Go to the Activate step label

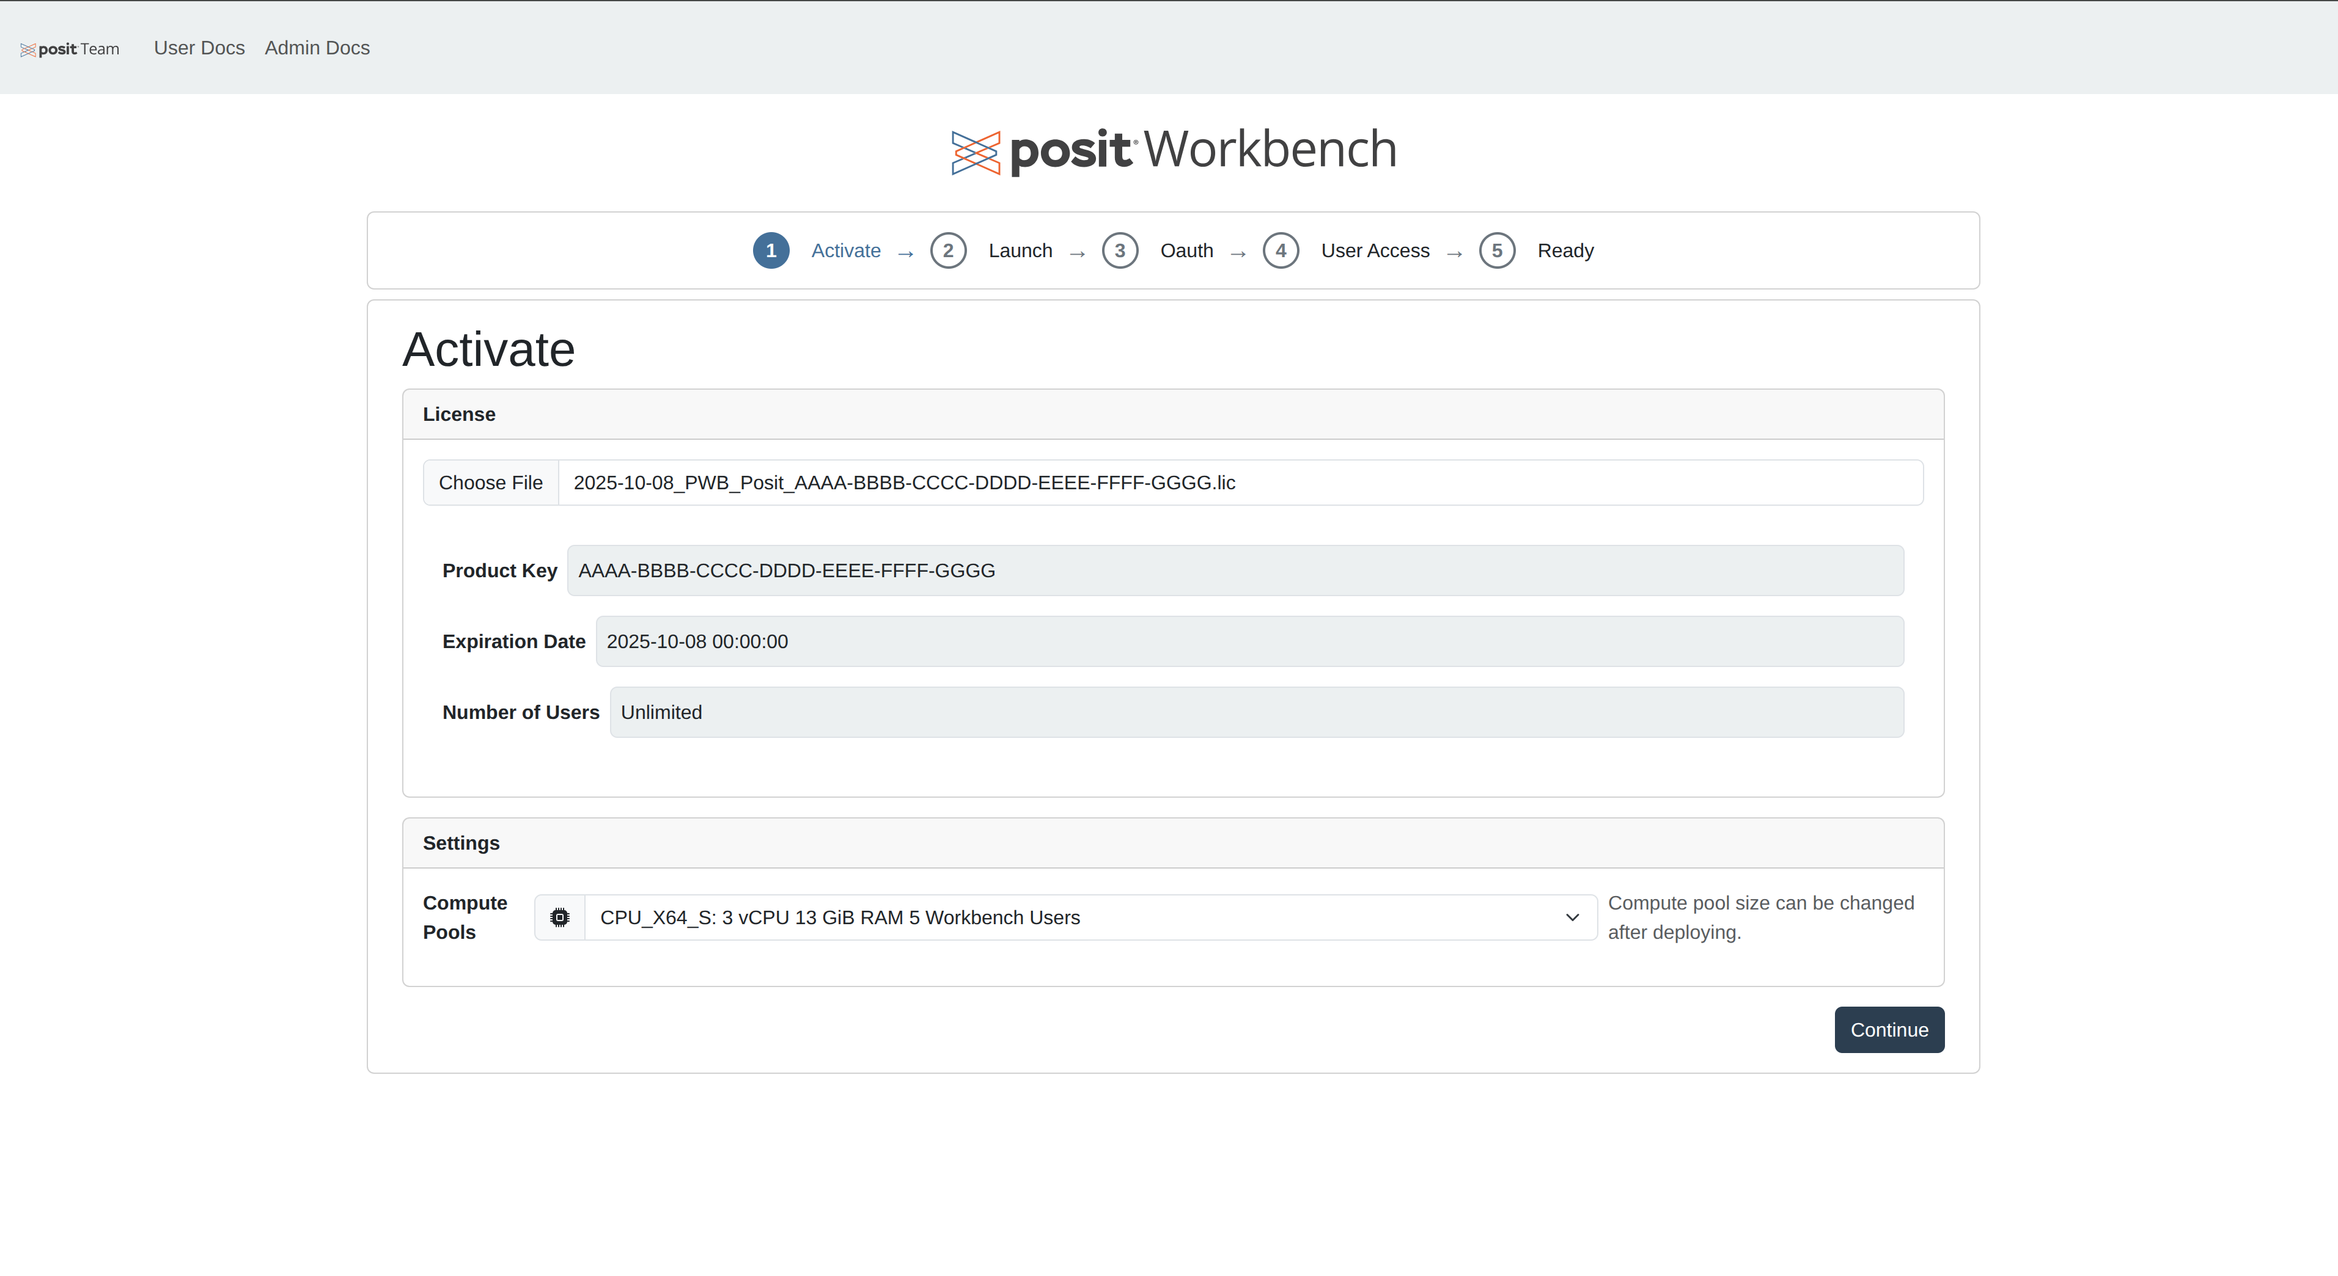846,251
